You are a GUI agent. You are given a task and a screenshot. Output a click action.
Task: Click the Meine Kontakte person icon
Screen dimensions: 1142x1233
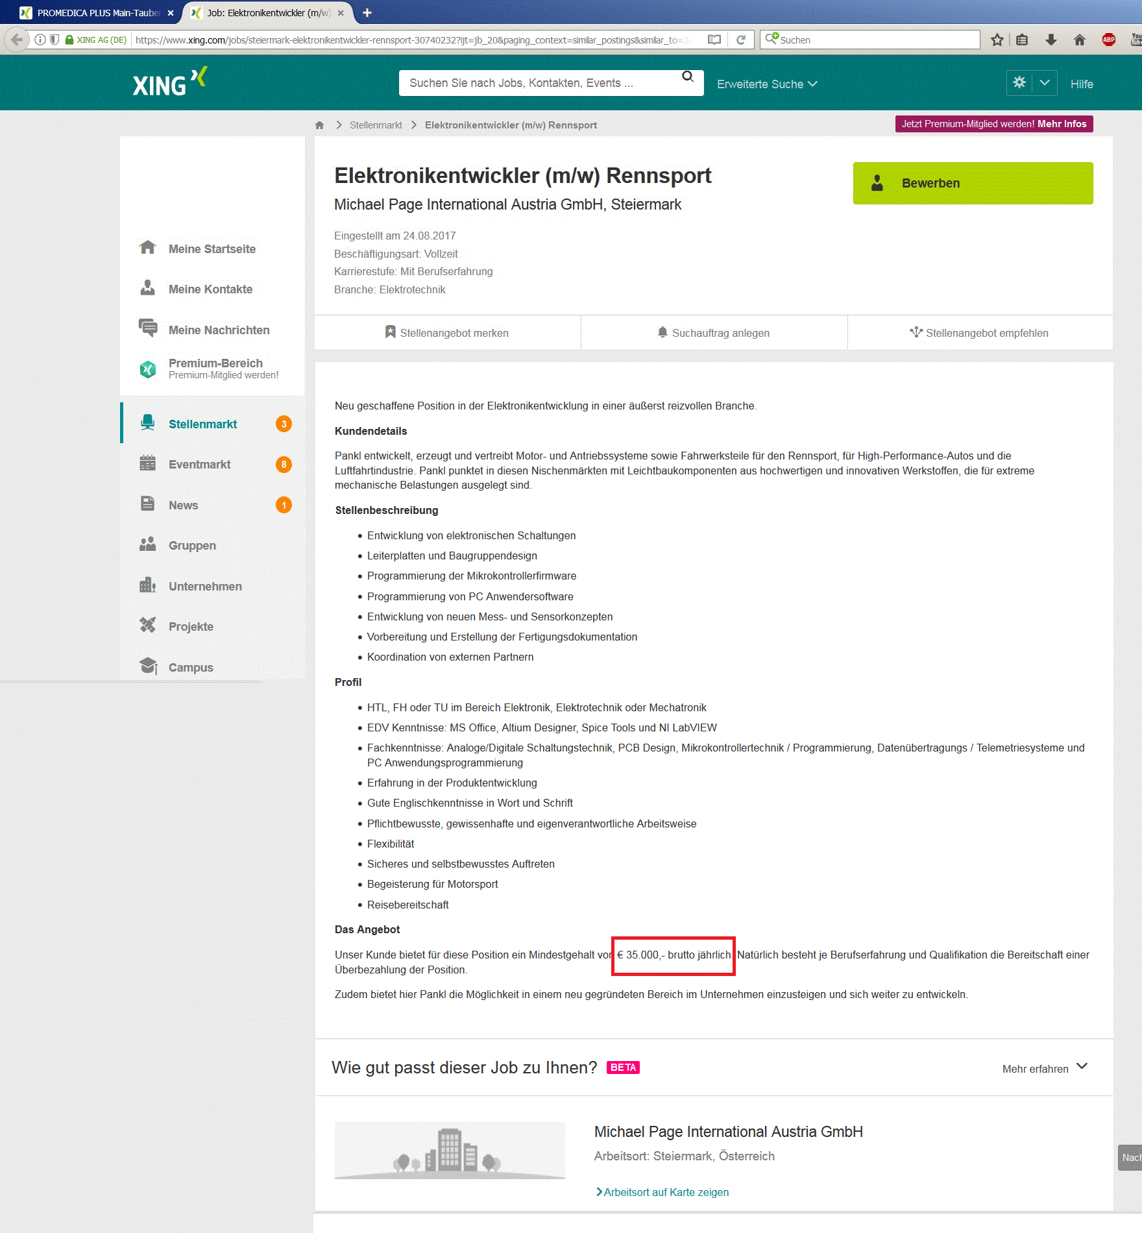pyautogui.click(x=148, y=287)
